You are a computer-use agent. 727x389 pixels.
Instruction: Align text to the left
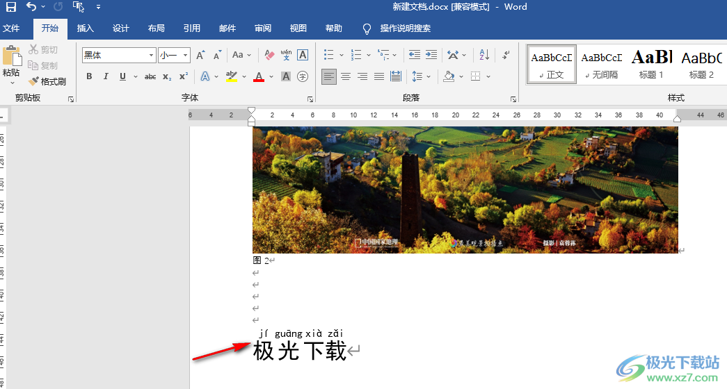click(x=329, y=76)
